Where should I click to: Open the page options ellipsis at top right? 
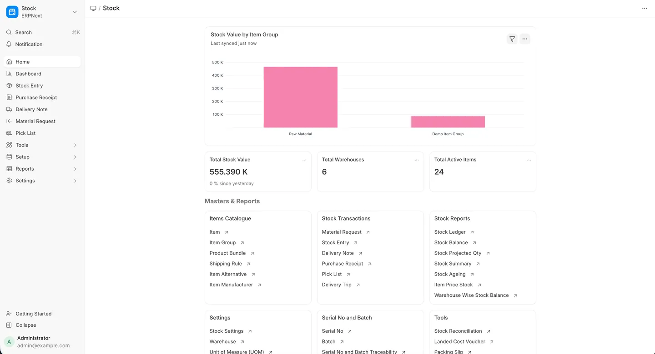point(645,8)
